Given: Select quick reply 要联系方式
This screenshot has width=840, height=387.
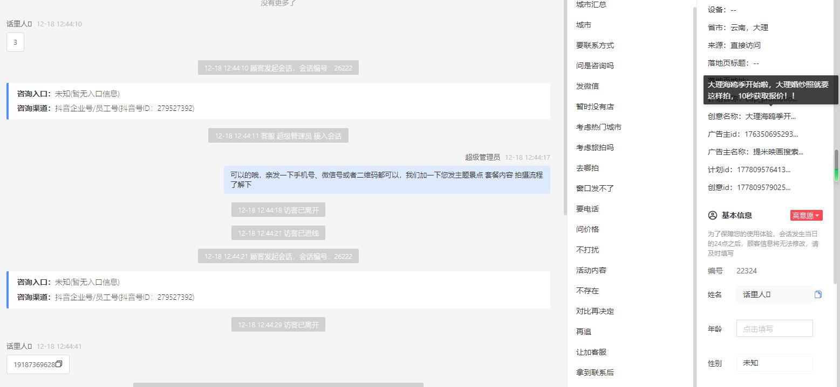Looking at the screenshot, I should 595,45.
